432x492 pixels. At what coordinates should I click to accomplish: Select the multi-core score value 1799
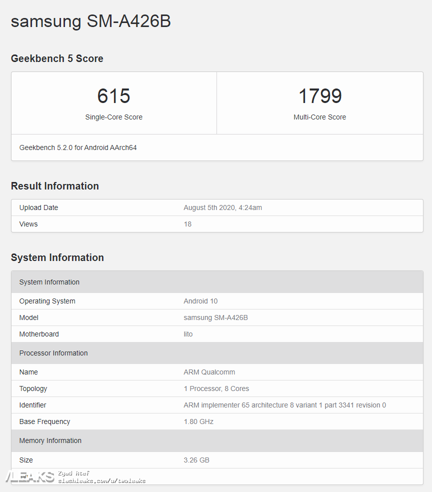coord(319,95)
